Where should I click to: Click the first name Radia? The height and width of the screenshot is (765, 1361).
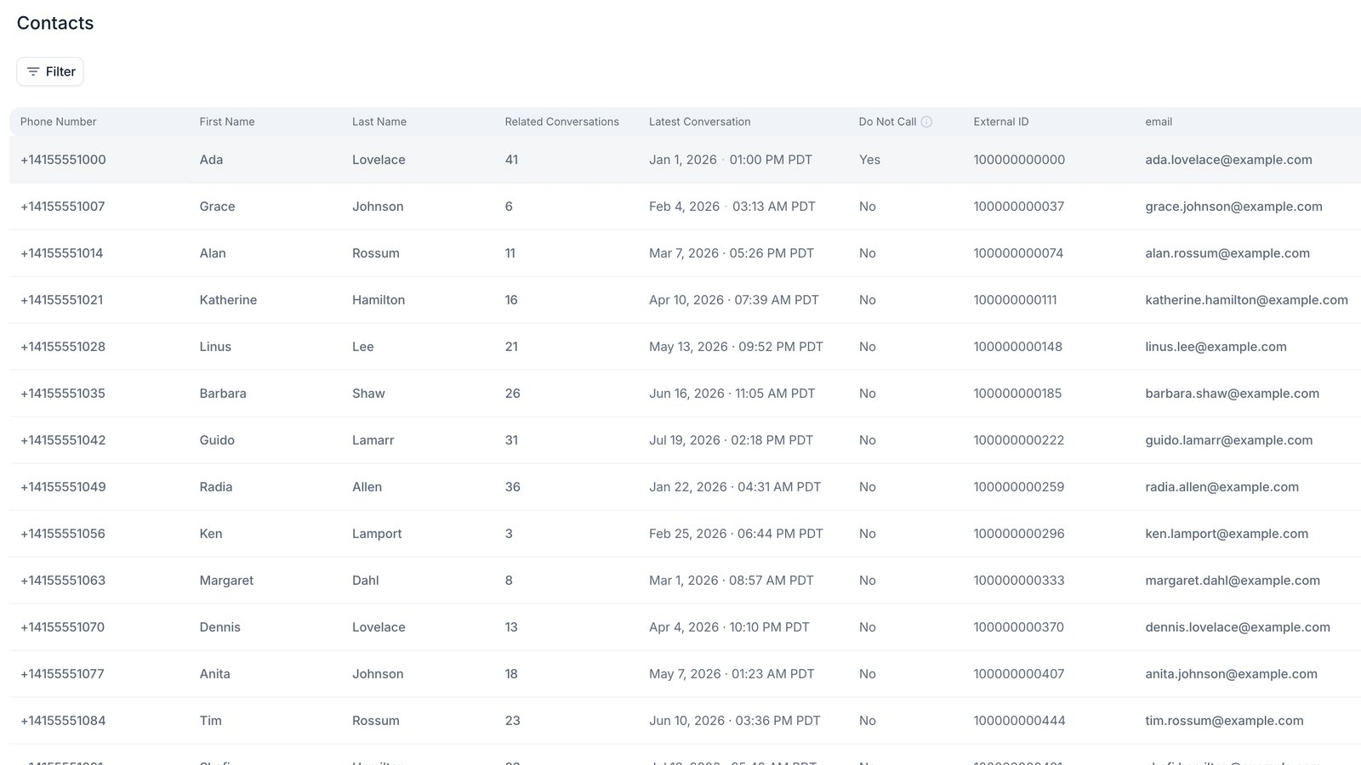click(x=216, y=487)
